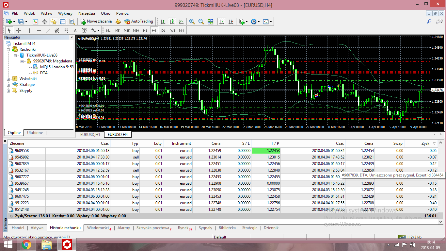Open File Explorer from the taskbar
The image size is (446, 251).
click(47, 244)
